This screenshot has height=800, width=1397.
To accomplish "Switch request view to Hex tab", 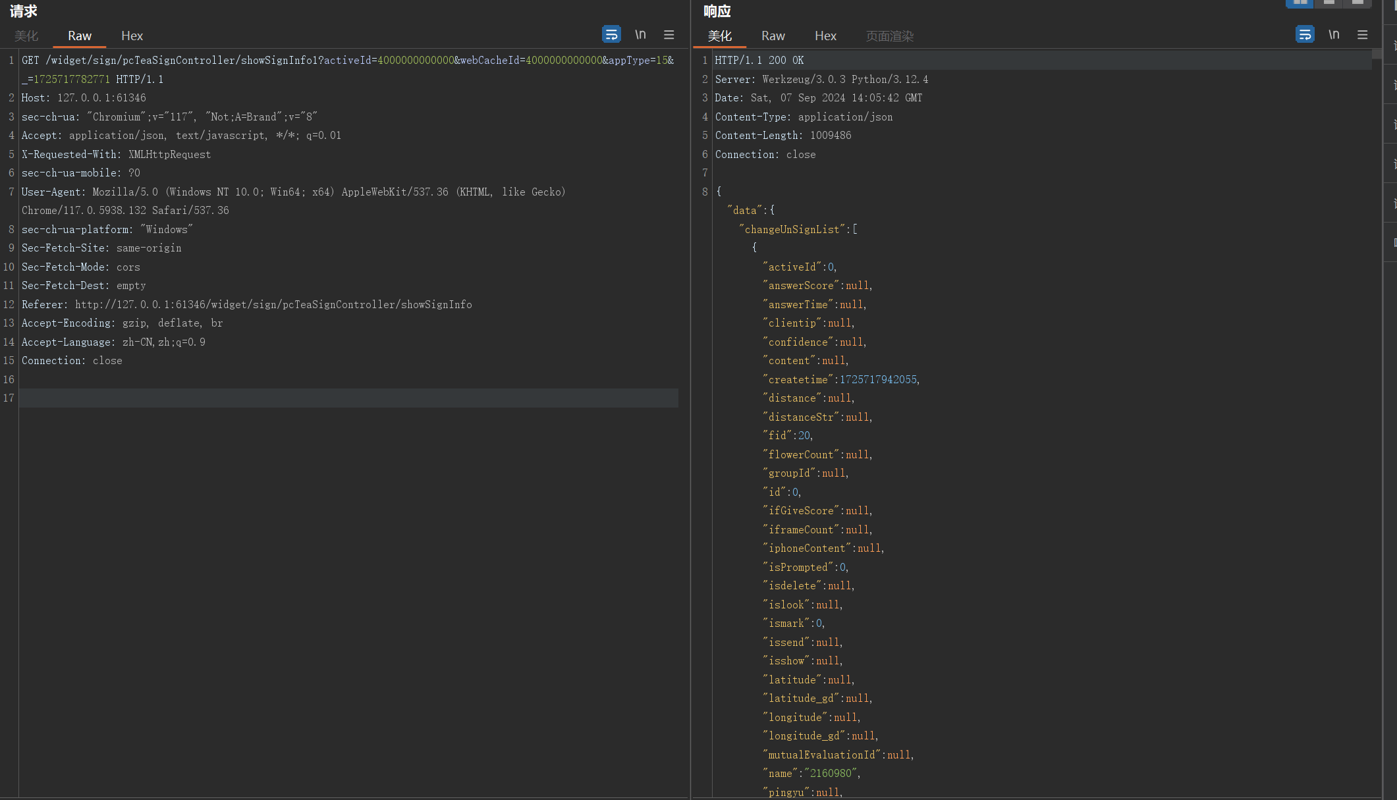I will click(x=132, y=36).
